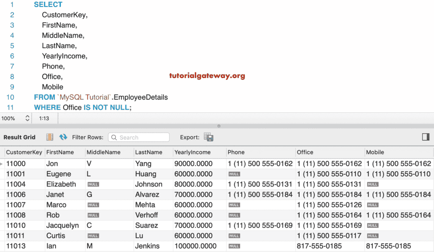Click IS NOT NULL in WHERE clause
434x252 pixels.
[x=106, y=108]
